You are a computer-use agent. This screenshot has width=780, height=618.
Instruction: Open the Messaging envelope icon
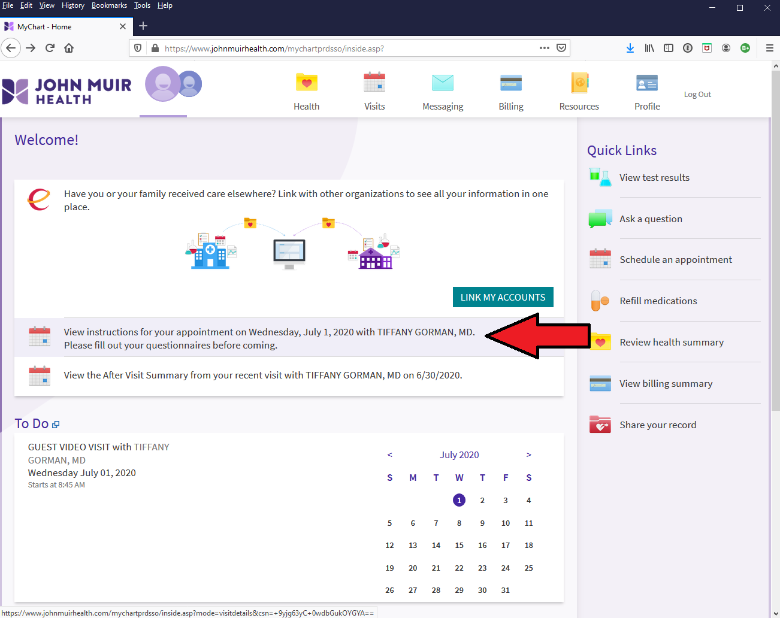[x=443, y=83]
